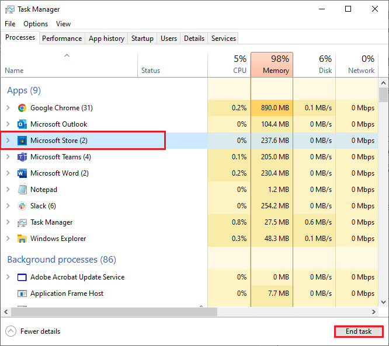Open the File menu

(10, 24)
